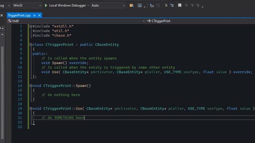The width and height of the screenshot is (255, 143).
Task: Close the left side panel with X
Action: [x=2, y=15]
